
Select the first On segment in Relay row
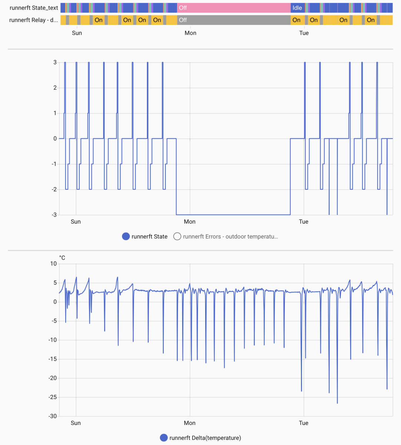(98, 20)
